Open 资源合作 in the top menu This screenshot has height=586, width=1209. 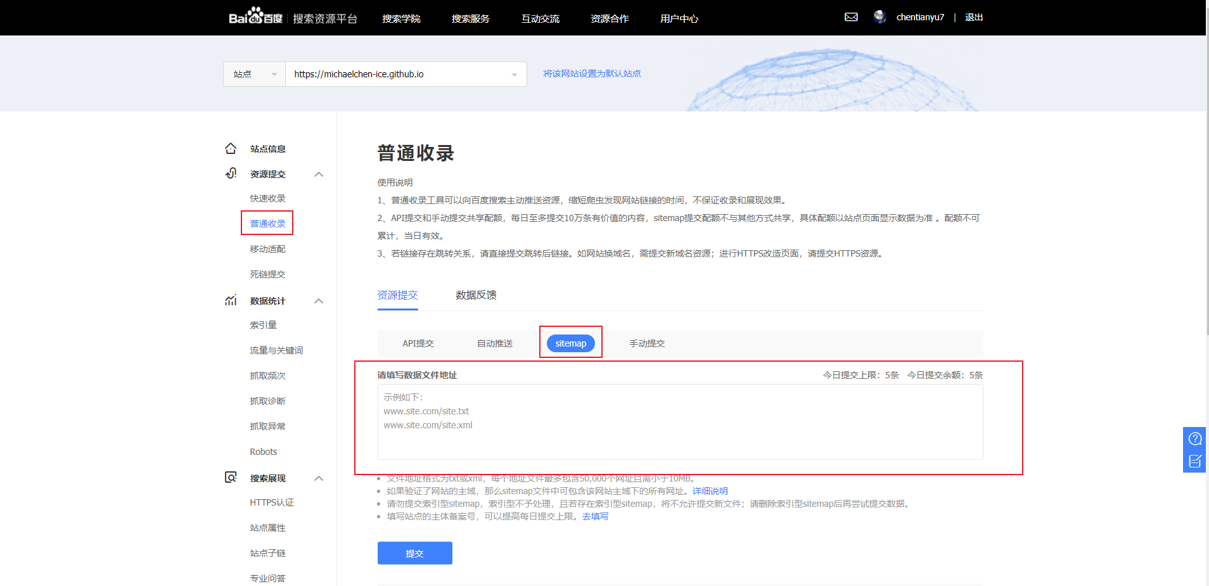point(610,18)
